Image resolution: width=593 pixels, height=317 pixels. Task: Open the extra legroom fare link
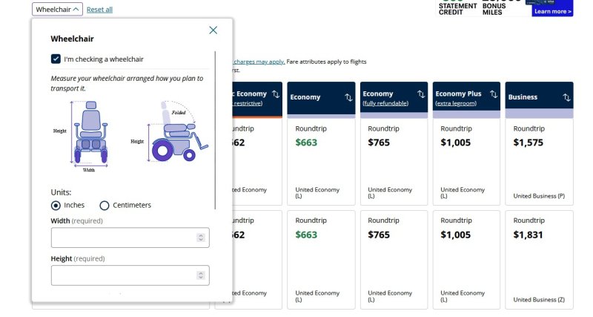[x=456, y=103]
